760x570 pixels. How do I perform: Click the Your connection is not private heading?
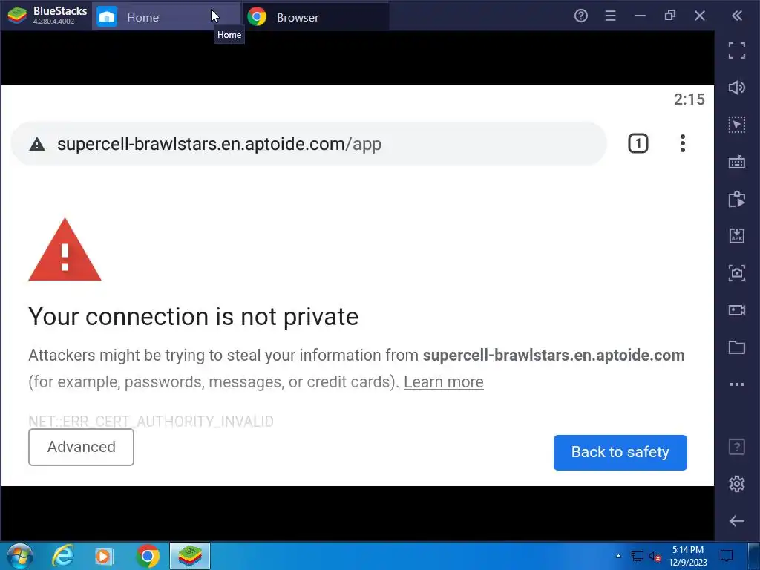[194, 317]
